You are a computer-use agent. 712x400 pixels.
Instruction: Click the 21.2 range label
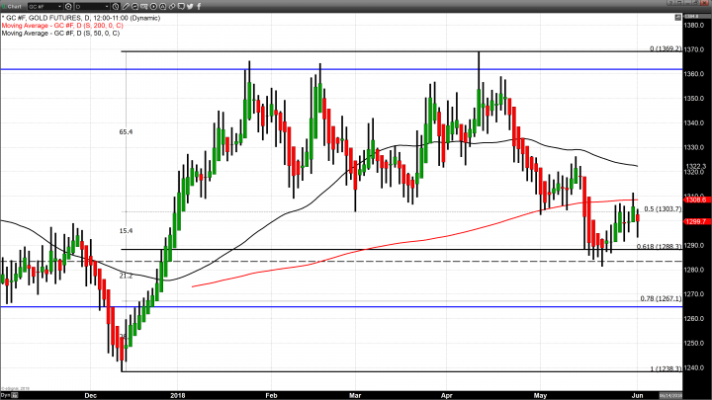127,276
